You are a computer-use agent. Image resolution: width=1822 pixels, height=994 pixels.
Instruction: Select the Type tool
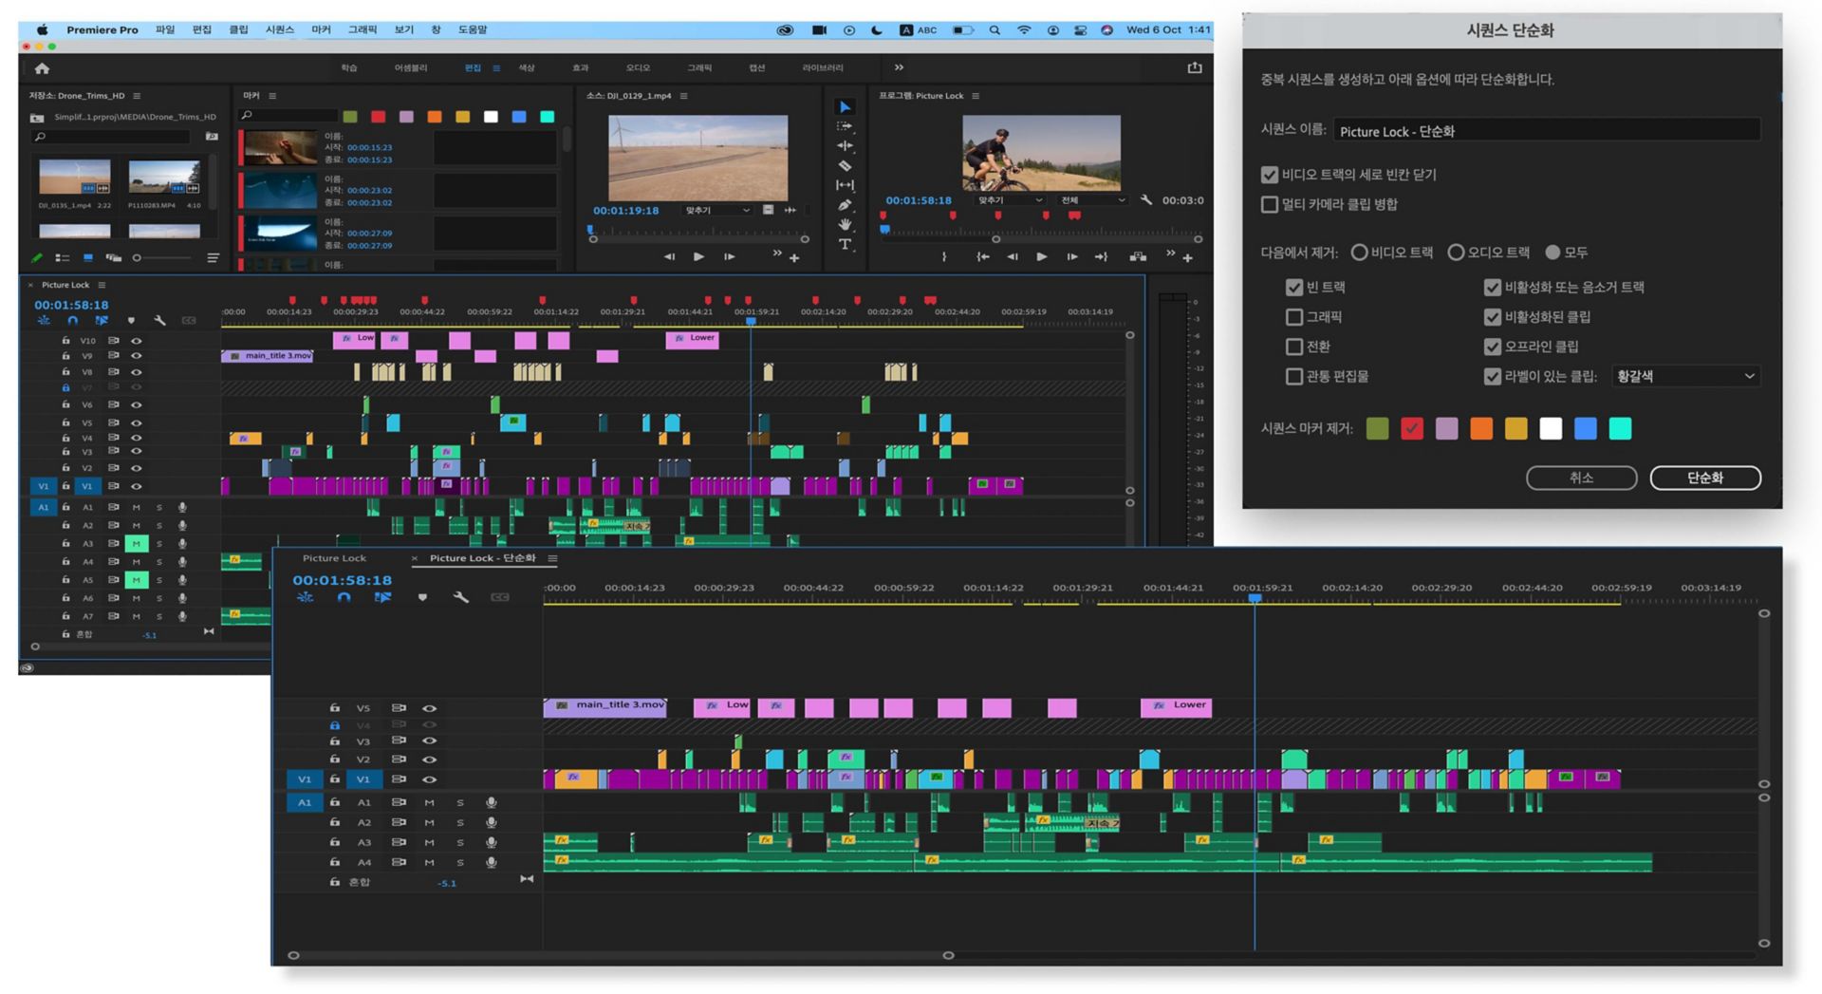point(845,245)
